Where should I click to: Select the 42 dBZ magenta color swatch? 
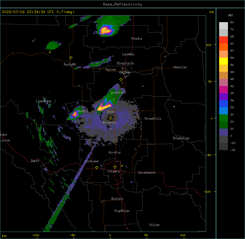click(223, 89)
